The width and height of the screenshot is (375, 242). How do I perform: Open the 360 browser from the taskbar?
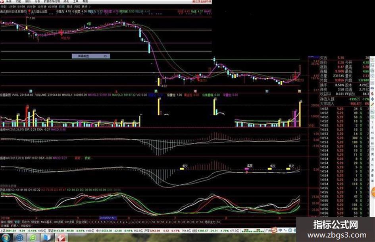pyautogui.click(x=33, y=238)
